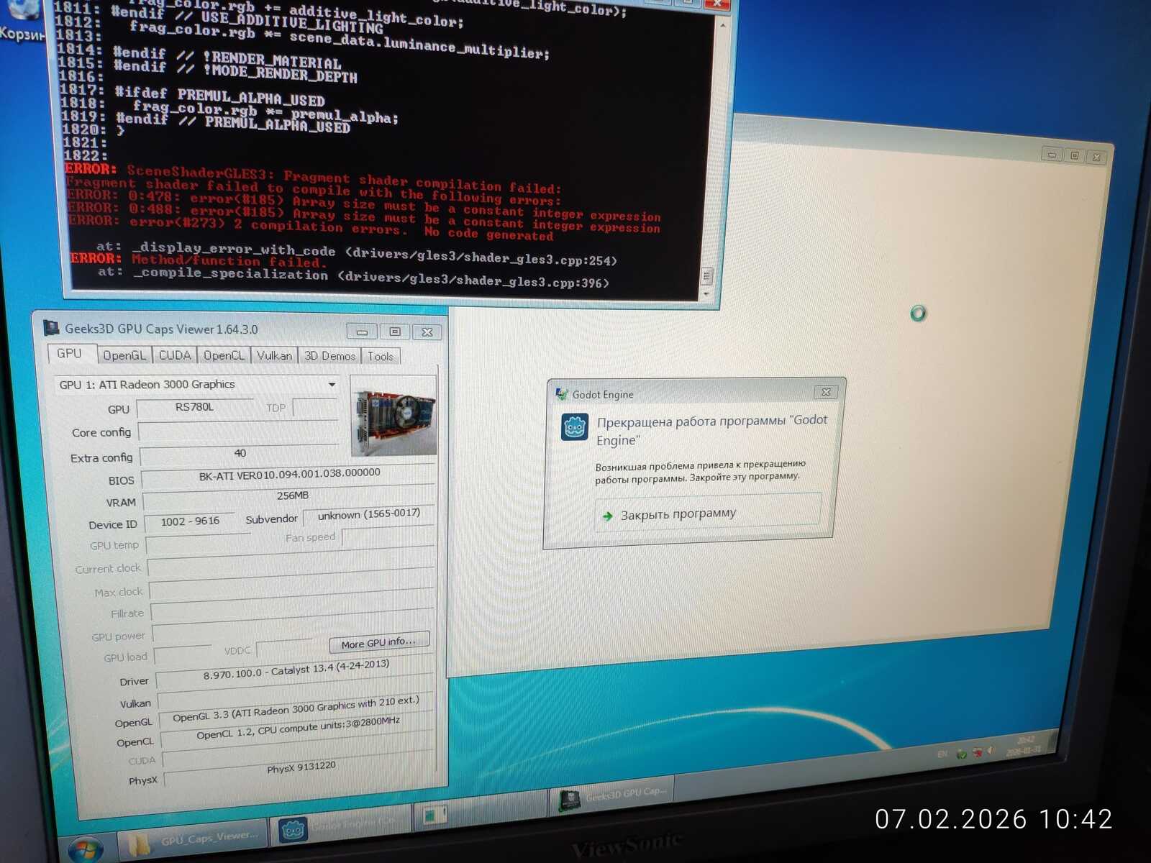This screenshot has height=863, width=1151.
Task: Click the Driver field with Catalyst 13.4
Action: (296, 671)
